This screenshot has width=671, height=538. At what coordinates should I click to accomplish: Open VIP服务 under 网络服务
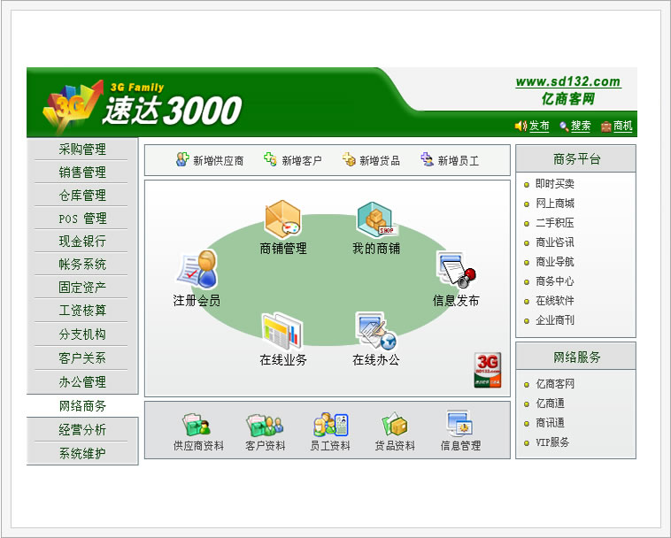pyautogui.click(x=552, y=442)
